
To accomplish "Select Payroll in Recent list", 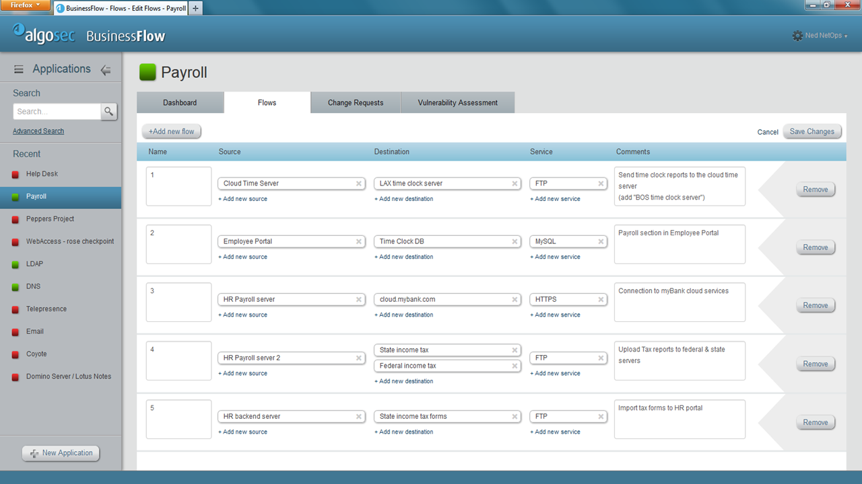I will click(61, 197).
